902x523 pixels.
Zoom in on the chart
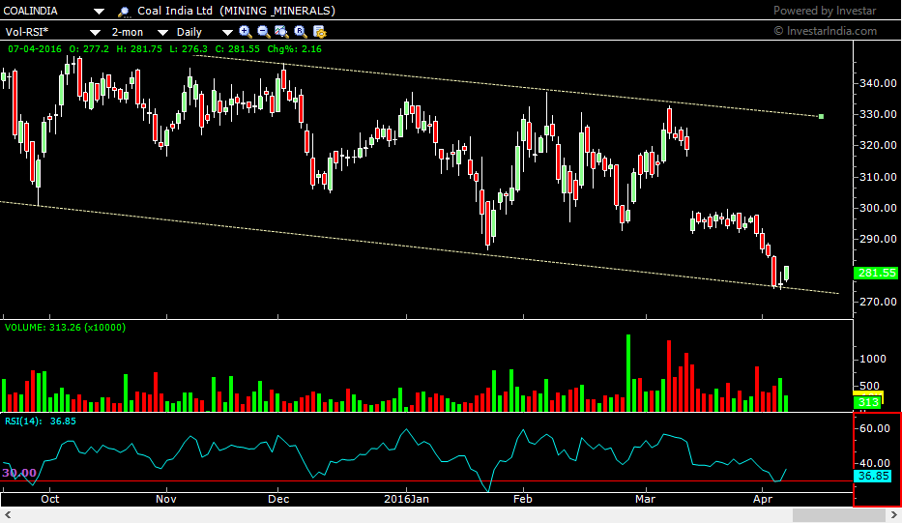(x=246, y=32)
